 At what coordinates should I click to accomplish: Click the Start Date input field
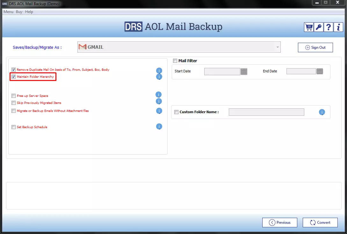click(x=222, y=71)
